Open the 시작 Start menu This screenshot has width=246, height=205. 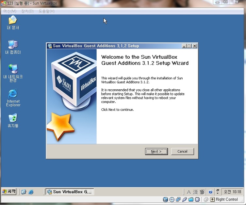click(x=9, y=192)
